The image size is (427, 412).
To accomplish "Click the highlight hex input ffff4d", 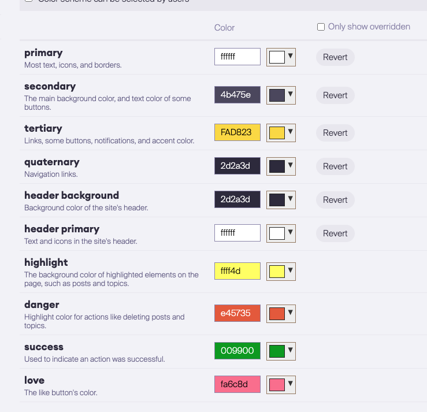I will 237,271.
